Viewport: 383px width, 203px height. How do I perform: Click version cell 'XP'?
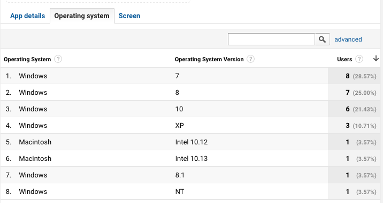pos(180,126)
